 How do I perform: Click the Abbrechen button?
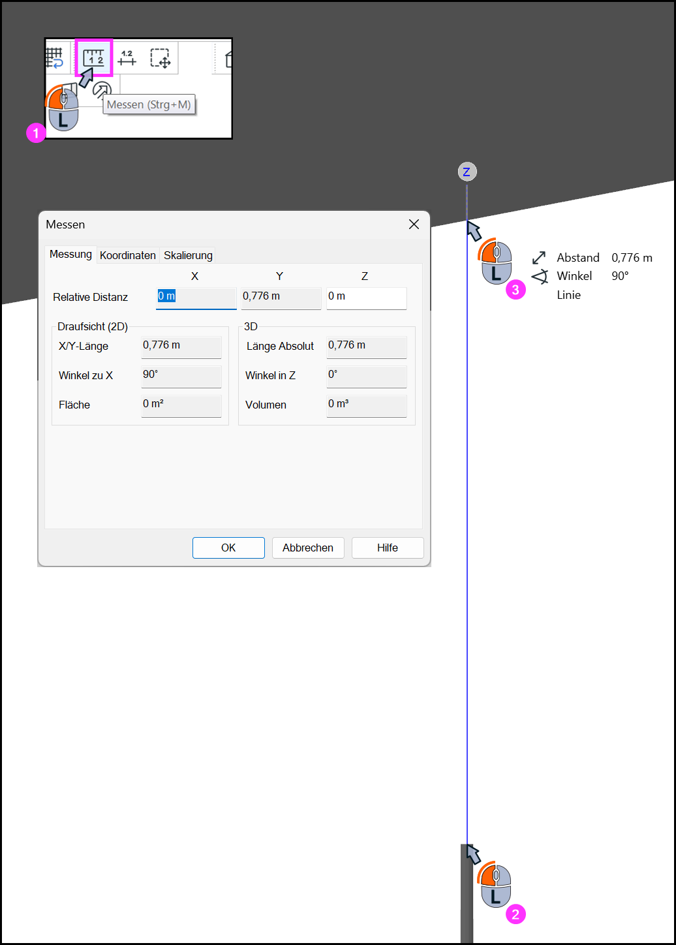coord(308,548)
